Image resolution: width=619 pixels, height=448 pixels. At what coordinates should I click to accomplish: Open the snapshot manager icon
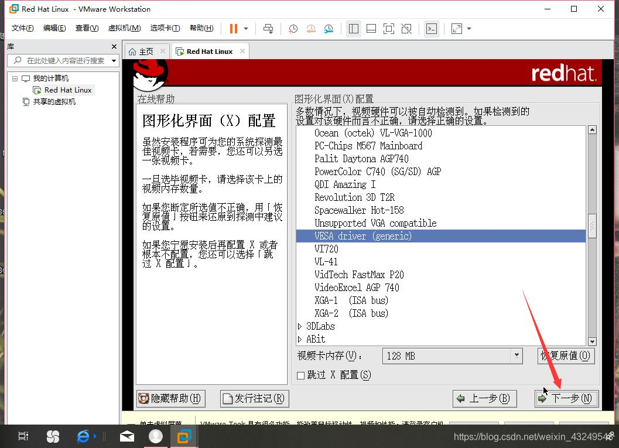329,29
